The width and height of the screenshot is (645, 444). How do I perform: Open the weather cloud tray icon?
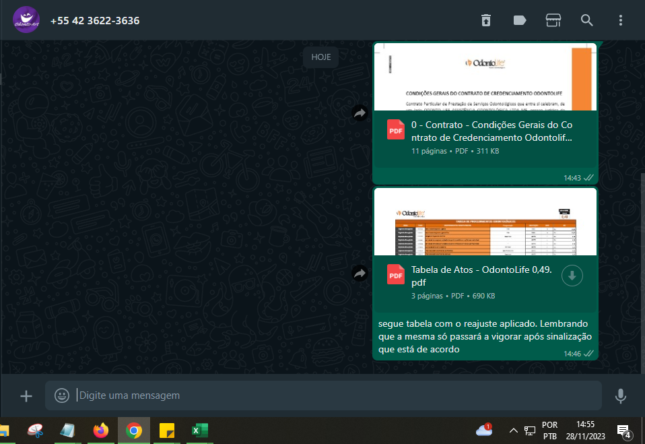(484, 430)
